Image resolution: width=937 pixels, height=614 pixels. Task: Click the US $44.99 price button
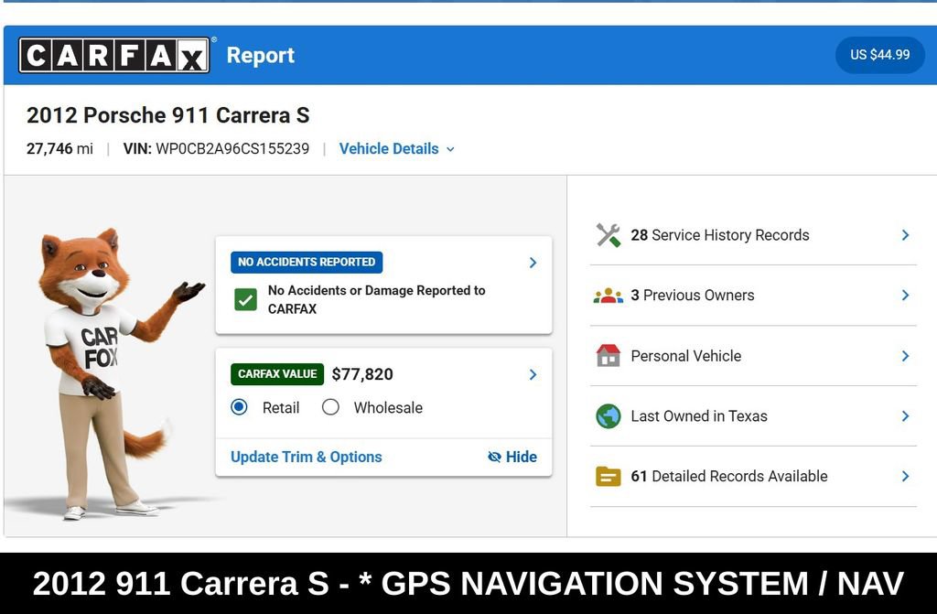[x=879, y=55]
